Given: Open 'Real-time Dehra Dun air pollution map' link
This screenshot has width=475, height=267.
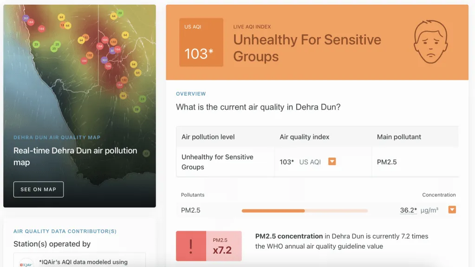Looking at the screenshot, I should click(x=75, y=156).
